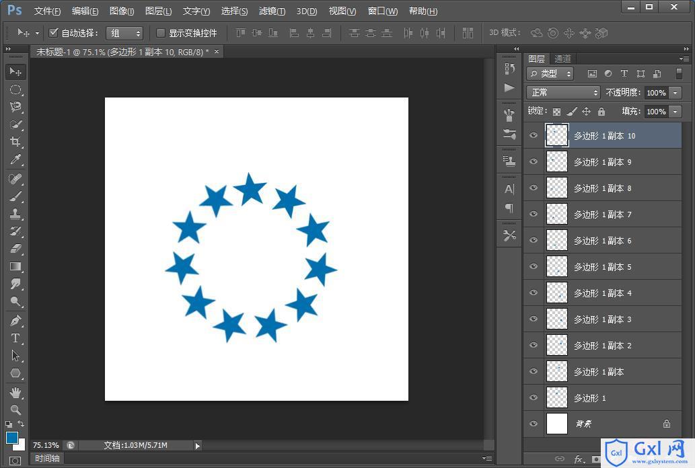Viewport: 695px width, 468px height.
Task: Align left edges of layers
Action: (293, 33)
